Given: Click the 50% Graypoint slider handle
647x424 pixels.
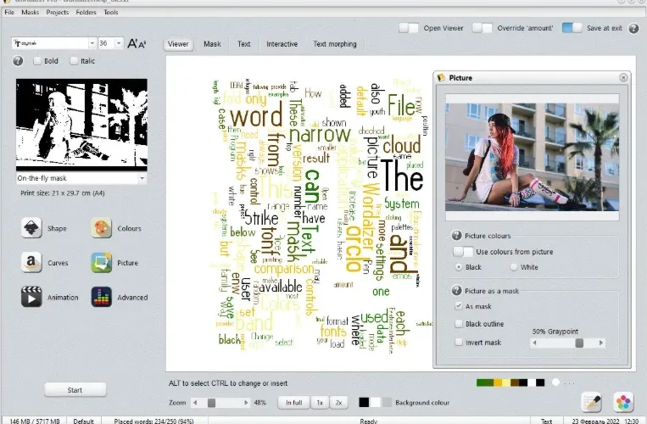Looking at the screenshot, I should point(579,343).
